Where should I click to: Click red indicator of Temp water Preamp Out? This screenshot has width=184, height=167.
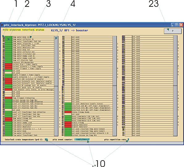(8, 118)
